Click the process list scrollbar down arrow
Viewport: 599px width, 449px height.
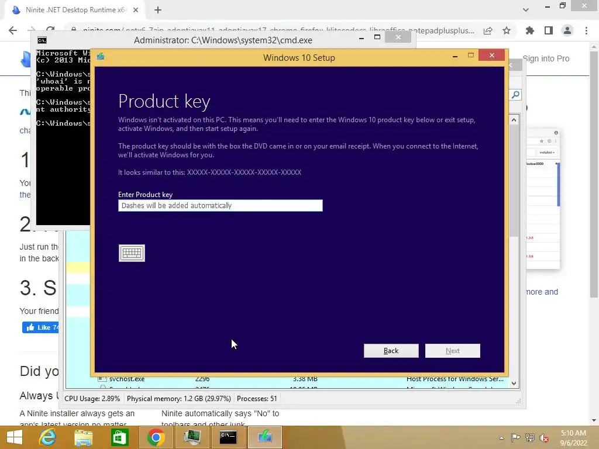514,384
